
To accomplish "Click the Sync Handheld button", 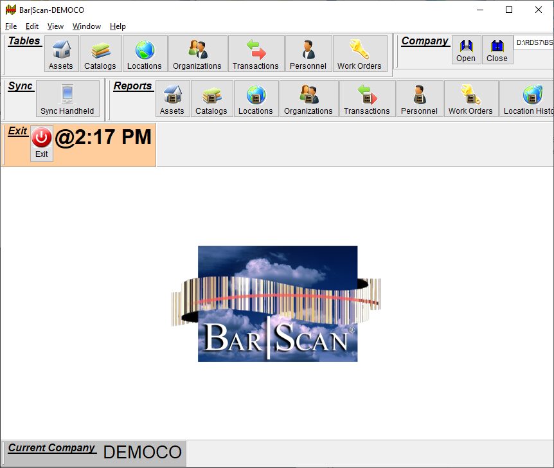I will click(x=67, y=98).
